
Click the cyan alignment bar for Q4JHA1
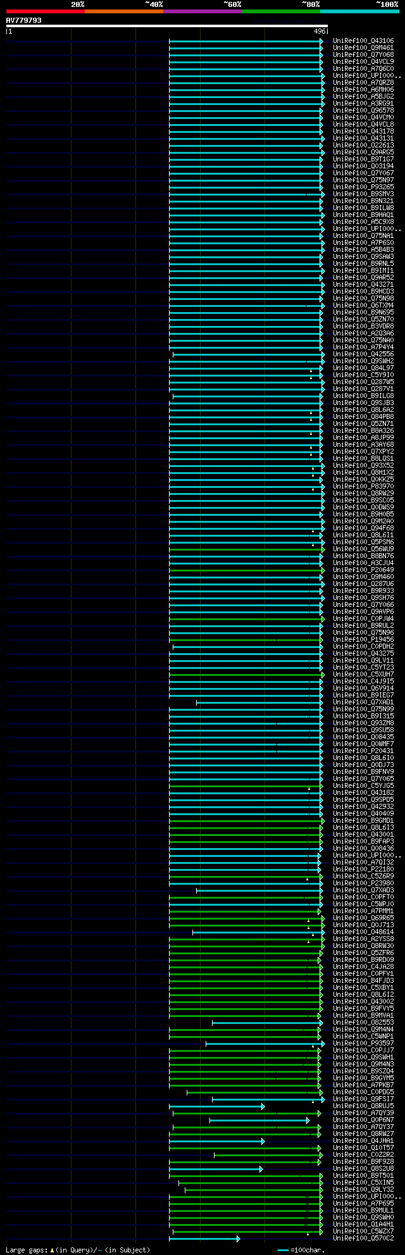[x=216, y=1141]
